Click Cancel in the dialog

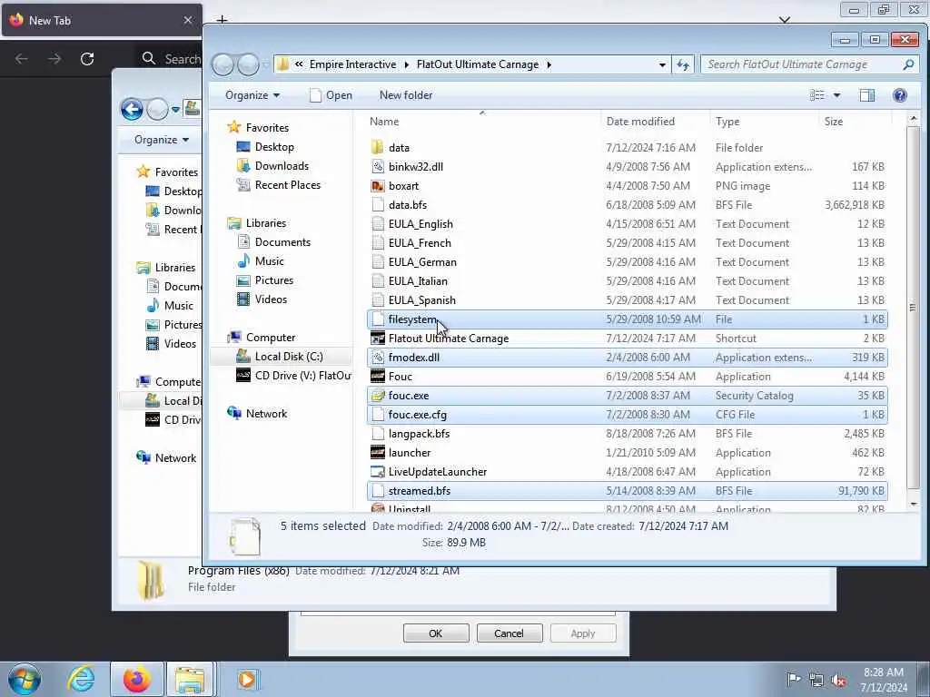click(509, 633)
